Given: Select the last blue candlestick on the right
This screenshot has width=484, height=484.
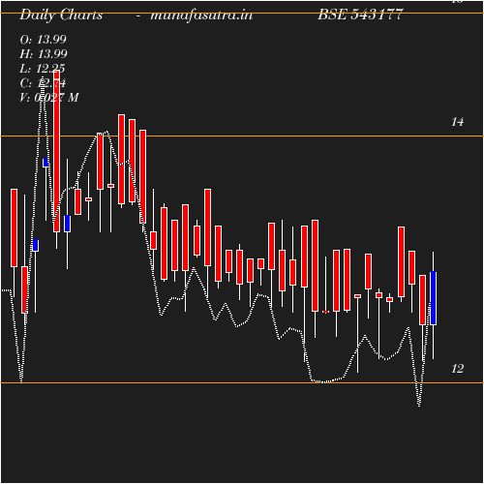Looking at the screenshot, I should pos(433,298).
